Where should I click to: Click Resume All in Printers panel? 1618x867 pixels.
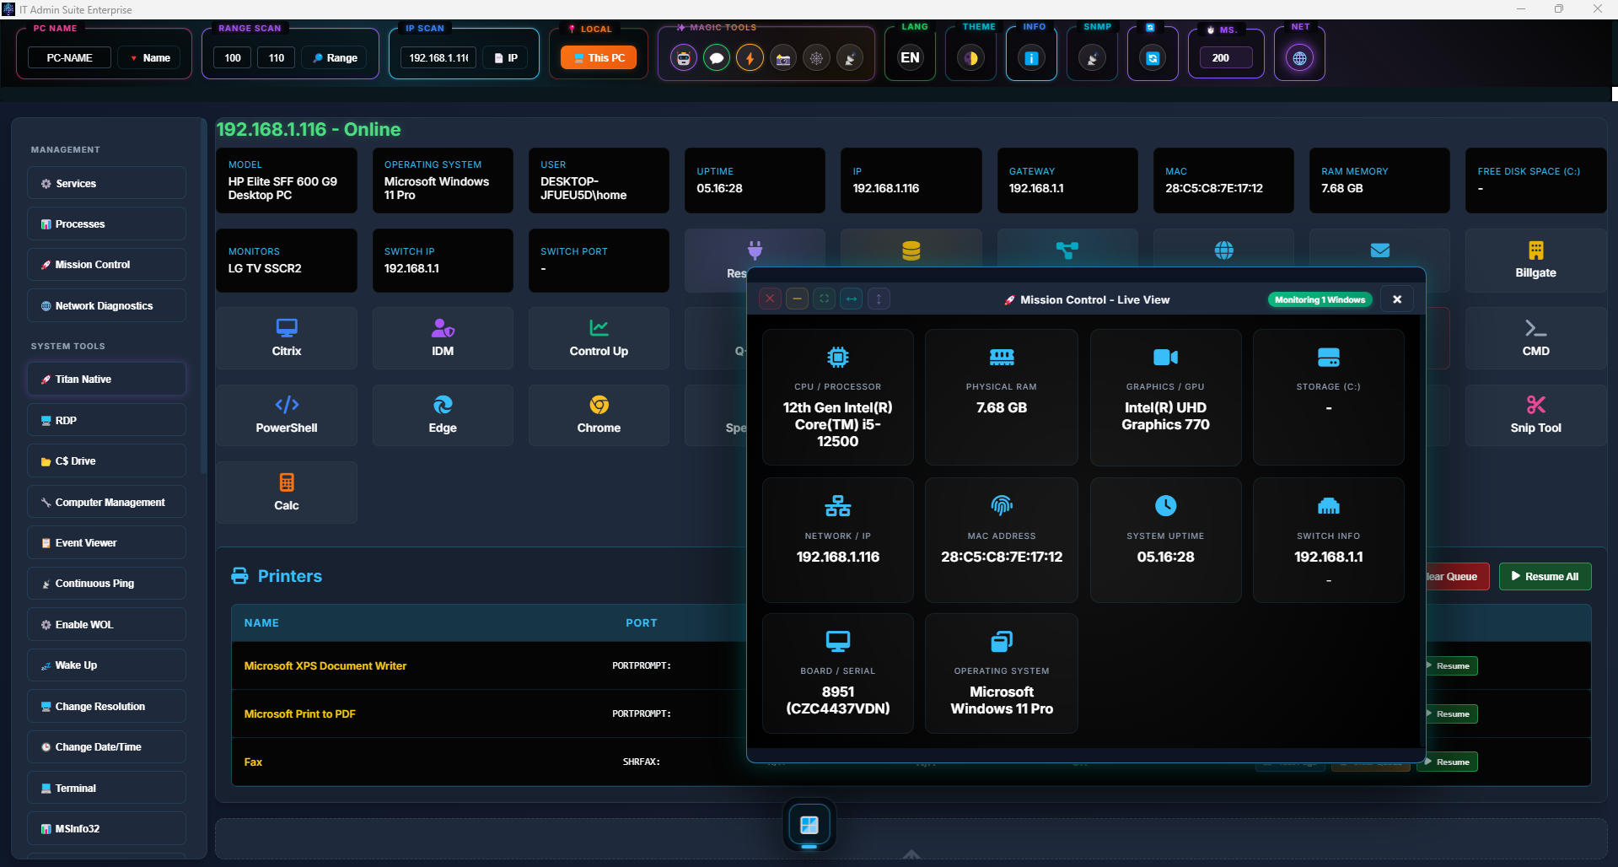point(1545,577)
